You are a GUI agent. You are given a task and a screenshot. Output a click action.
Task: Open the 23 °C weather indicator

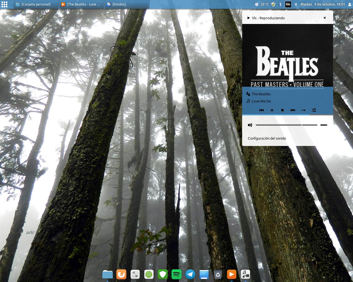pyautogui.click(x=262, y=4)
